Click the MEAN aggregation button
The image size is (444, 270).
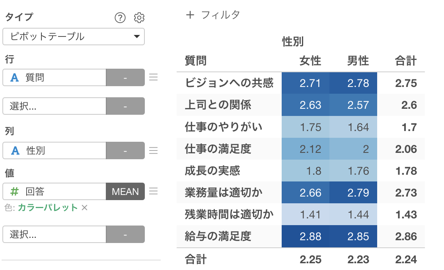pyautogui.click(x=125, y=191)
